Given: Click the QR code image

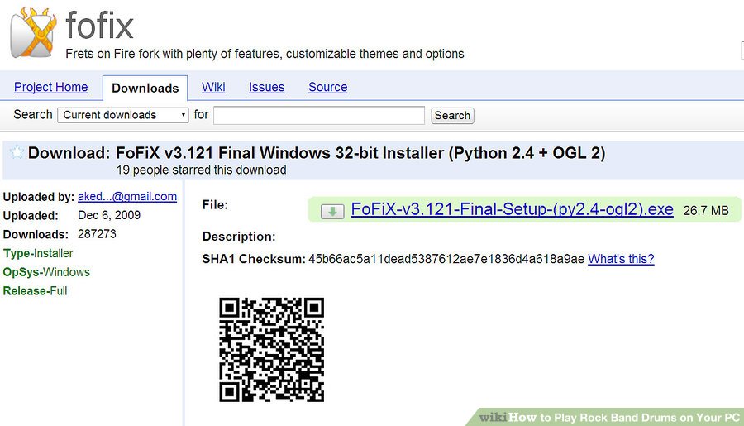Looking at the screenshot, I should click(x=271, y=350).
